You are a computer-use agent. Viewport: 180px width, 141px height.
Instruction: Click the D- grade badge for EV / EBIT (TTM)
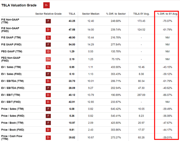[x=48, y=95]
